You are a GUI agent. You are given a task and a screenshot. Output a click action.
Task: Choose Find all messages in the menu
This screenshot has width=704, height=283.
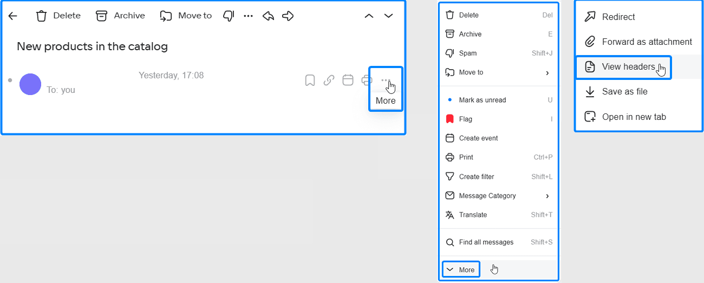point(498,242)
